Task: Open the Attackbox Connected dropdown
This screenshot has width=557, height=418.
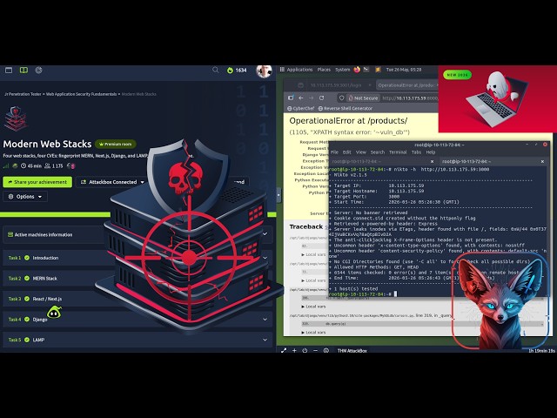Action: [x=112, y=182]
